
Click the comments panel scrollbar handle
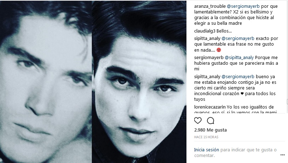(287, 102)
